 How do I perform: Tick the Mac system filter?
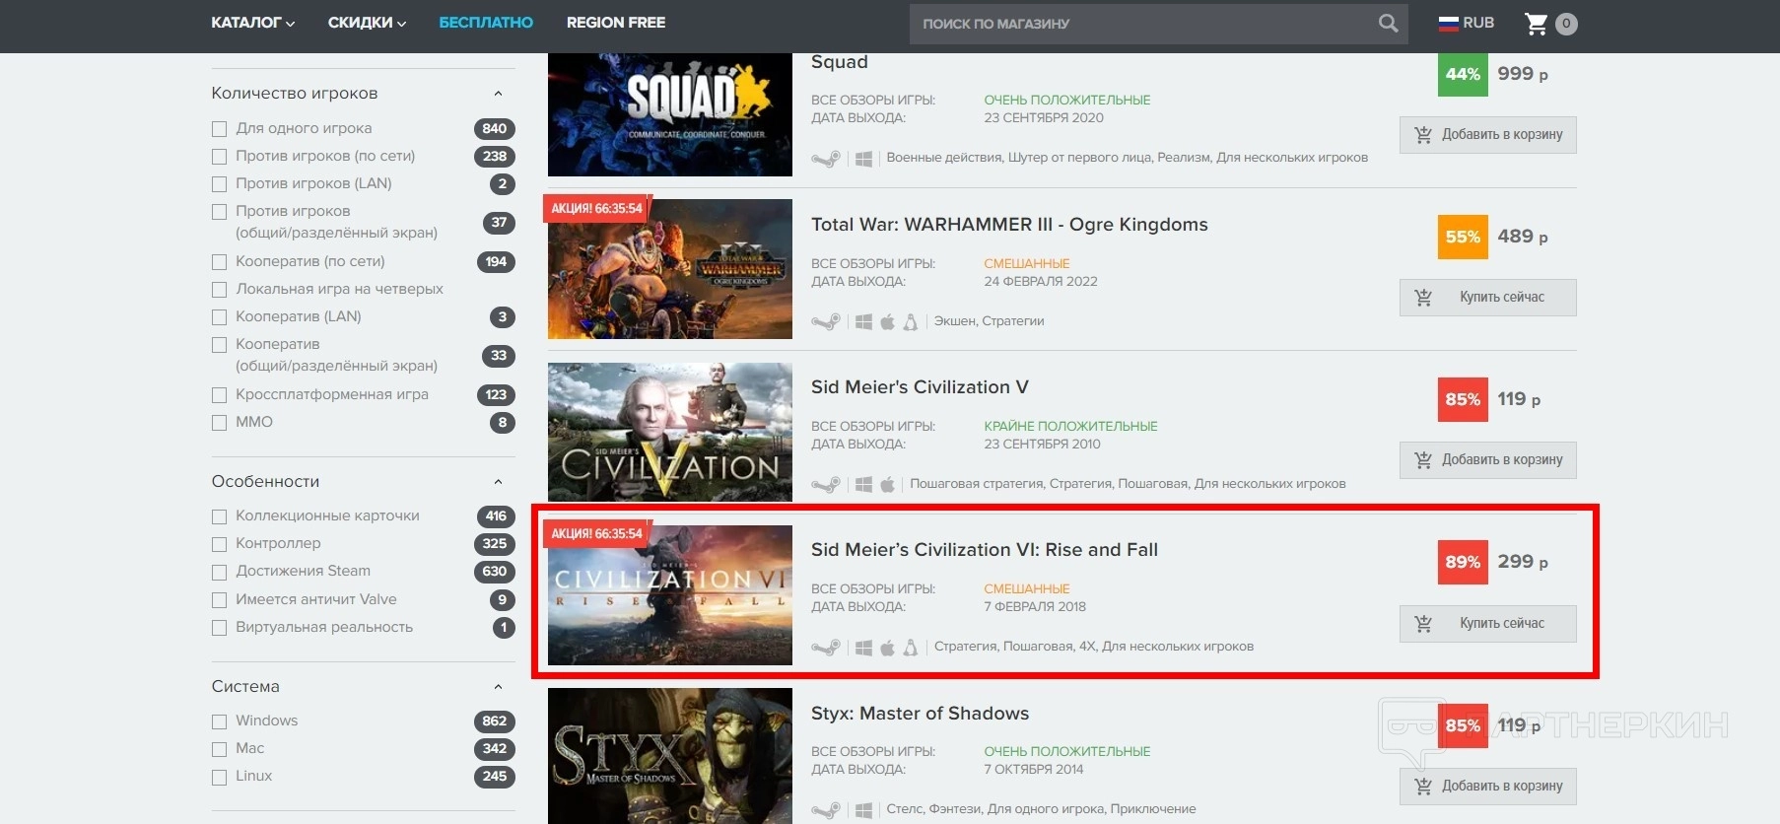click(219, 749)
